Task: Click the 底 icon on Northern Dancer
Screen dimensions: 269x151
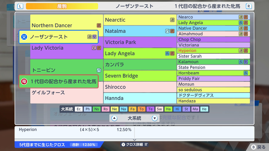Action: [99, 25]
